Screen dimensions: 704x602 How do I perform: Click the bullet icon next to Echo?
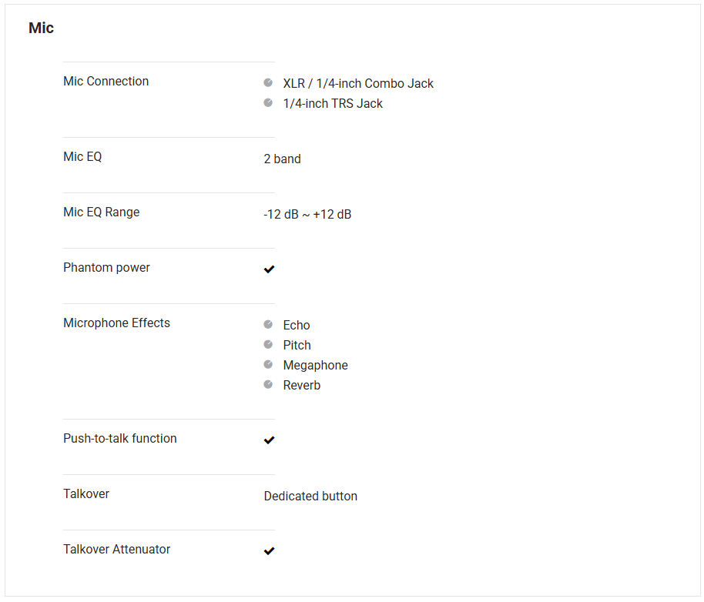268,324
